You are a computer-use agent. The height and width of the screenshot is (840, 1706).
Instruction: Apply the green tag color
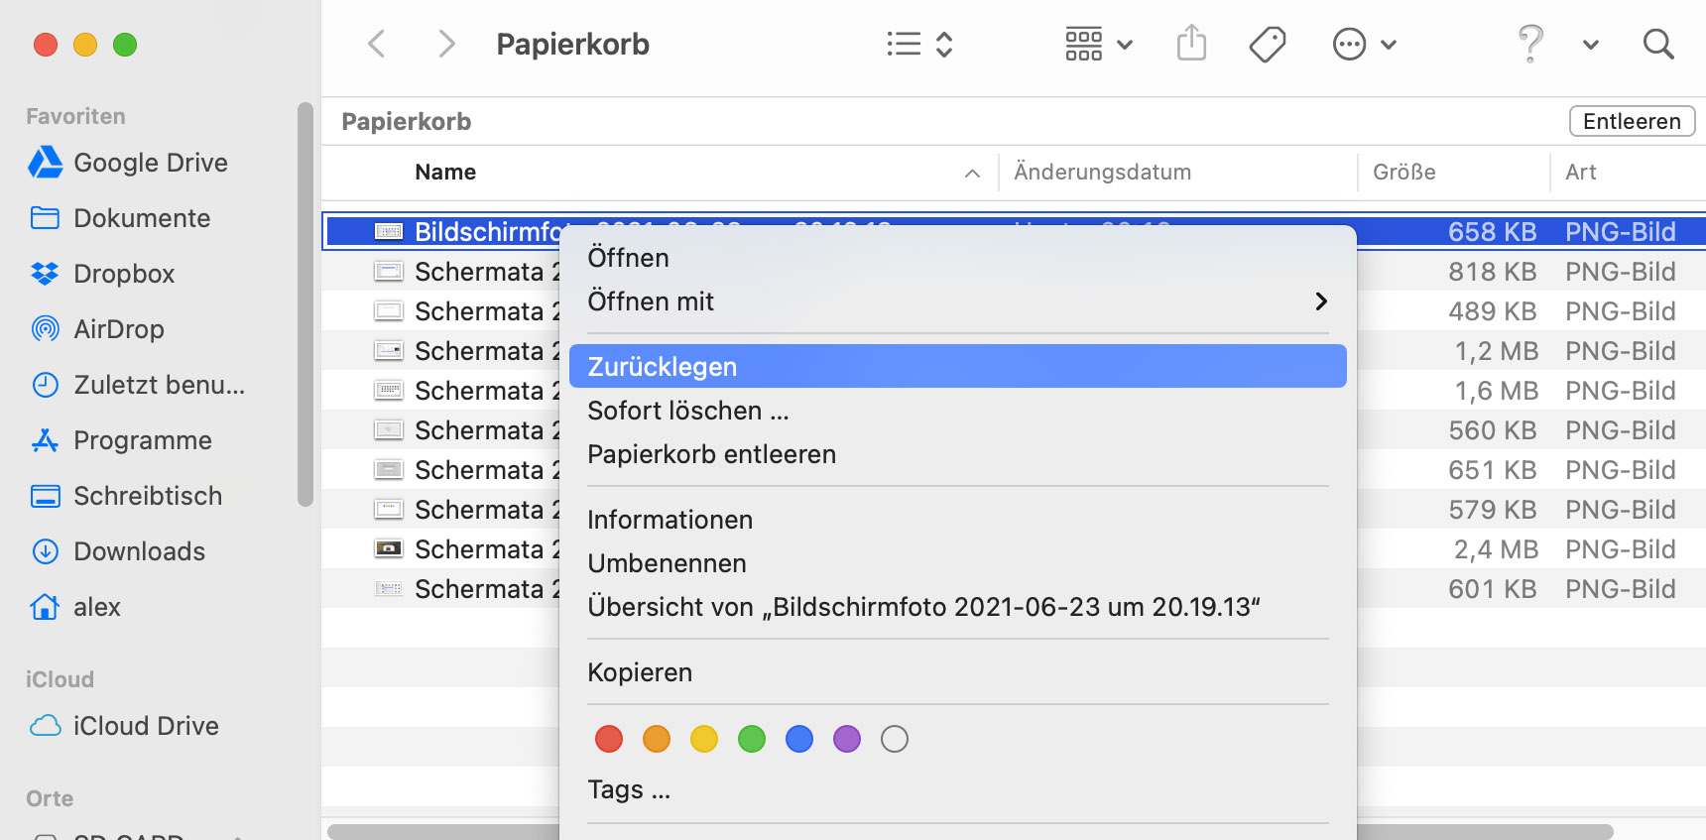[x=752, y=739]
